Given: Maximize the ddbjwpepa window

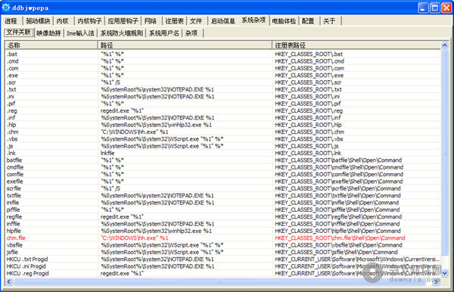Looking at the screenshot, I should [x=435, y=8].
